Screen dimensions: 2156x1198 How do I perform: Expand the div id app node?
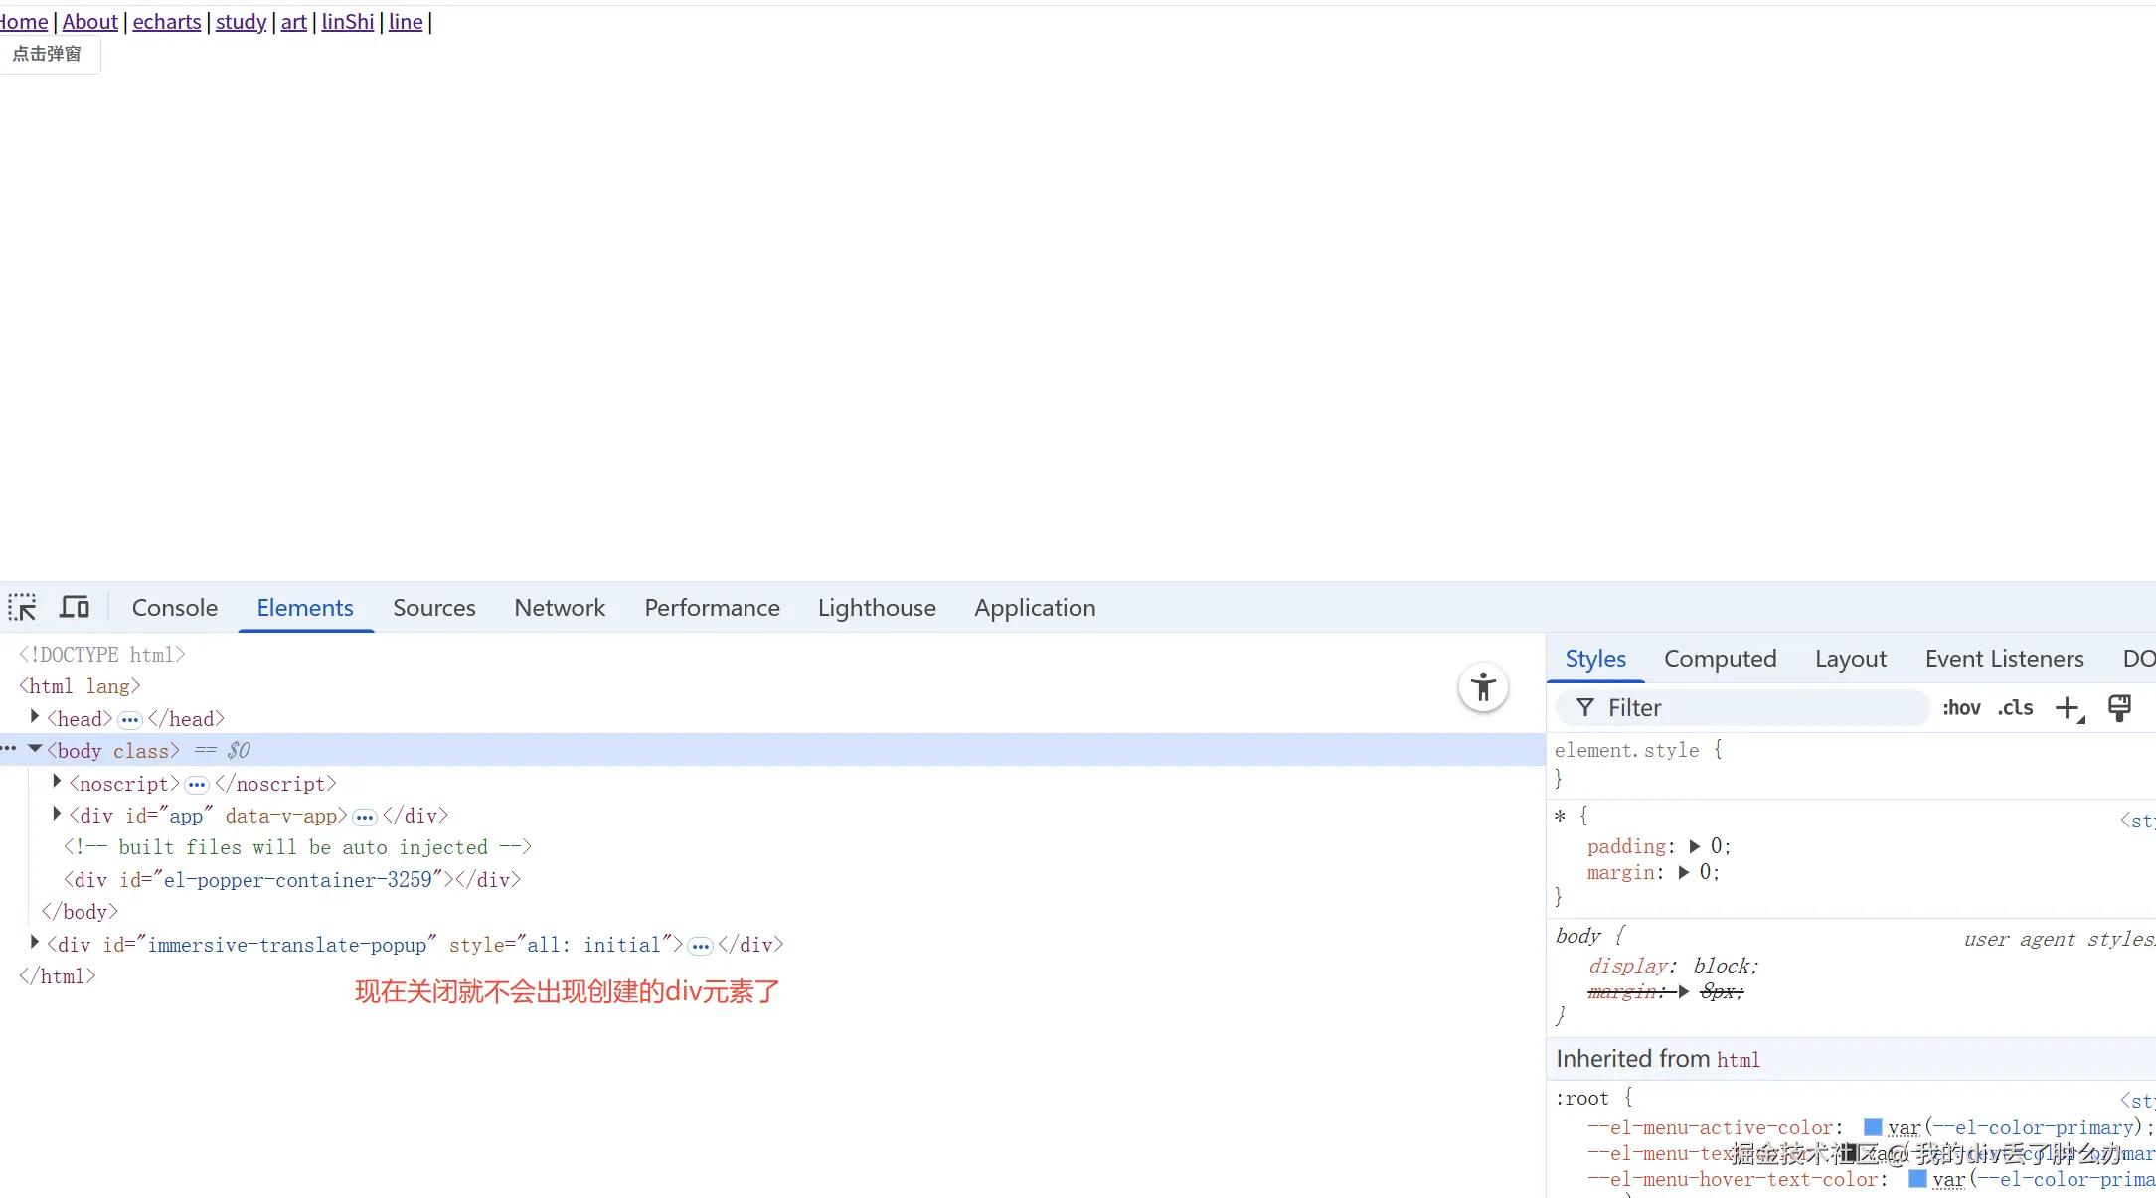57,814
